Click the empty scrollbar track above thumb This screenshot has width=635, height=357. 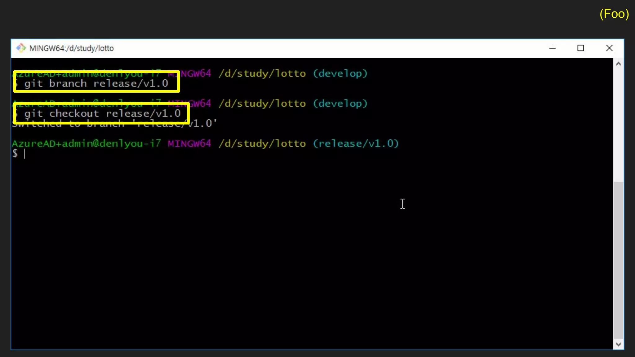(618, 124)
